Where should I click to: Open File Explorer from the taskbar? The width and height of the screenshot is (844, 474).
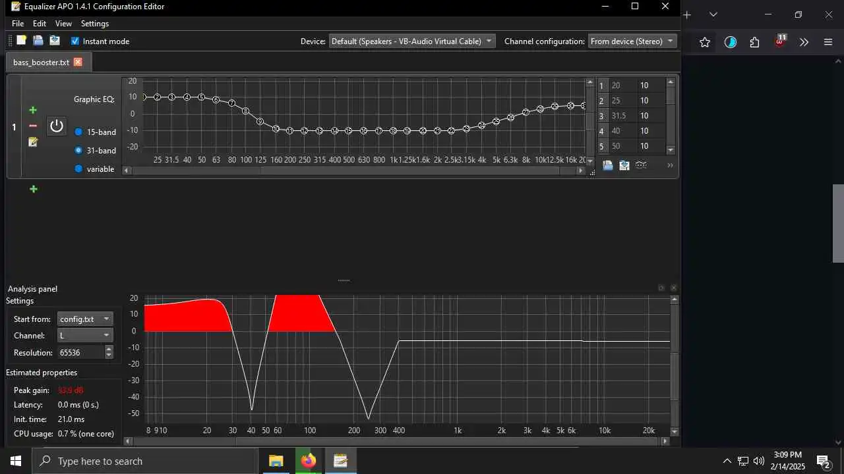pyautogui.click(x=276, y=461)
